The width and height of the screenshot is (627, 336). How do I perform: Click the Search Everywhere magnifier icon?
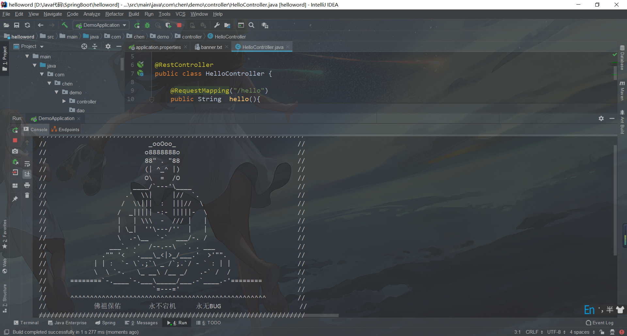click(251, 25)
